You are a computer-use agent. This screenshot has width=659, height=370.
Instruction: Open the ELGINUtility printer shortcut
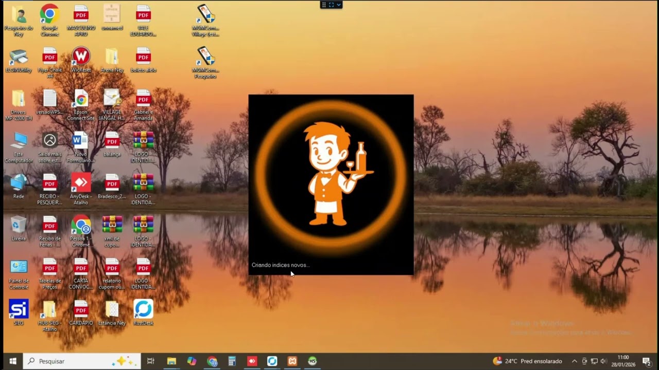point(19,60)
